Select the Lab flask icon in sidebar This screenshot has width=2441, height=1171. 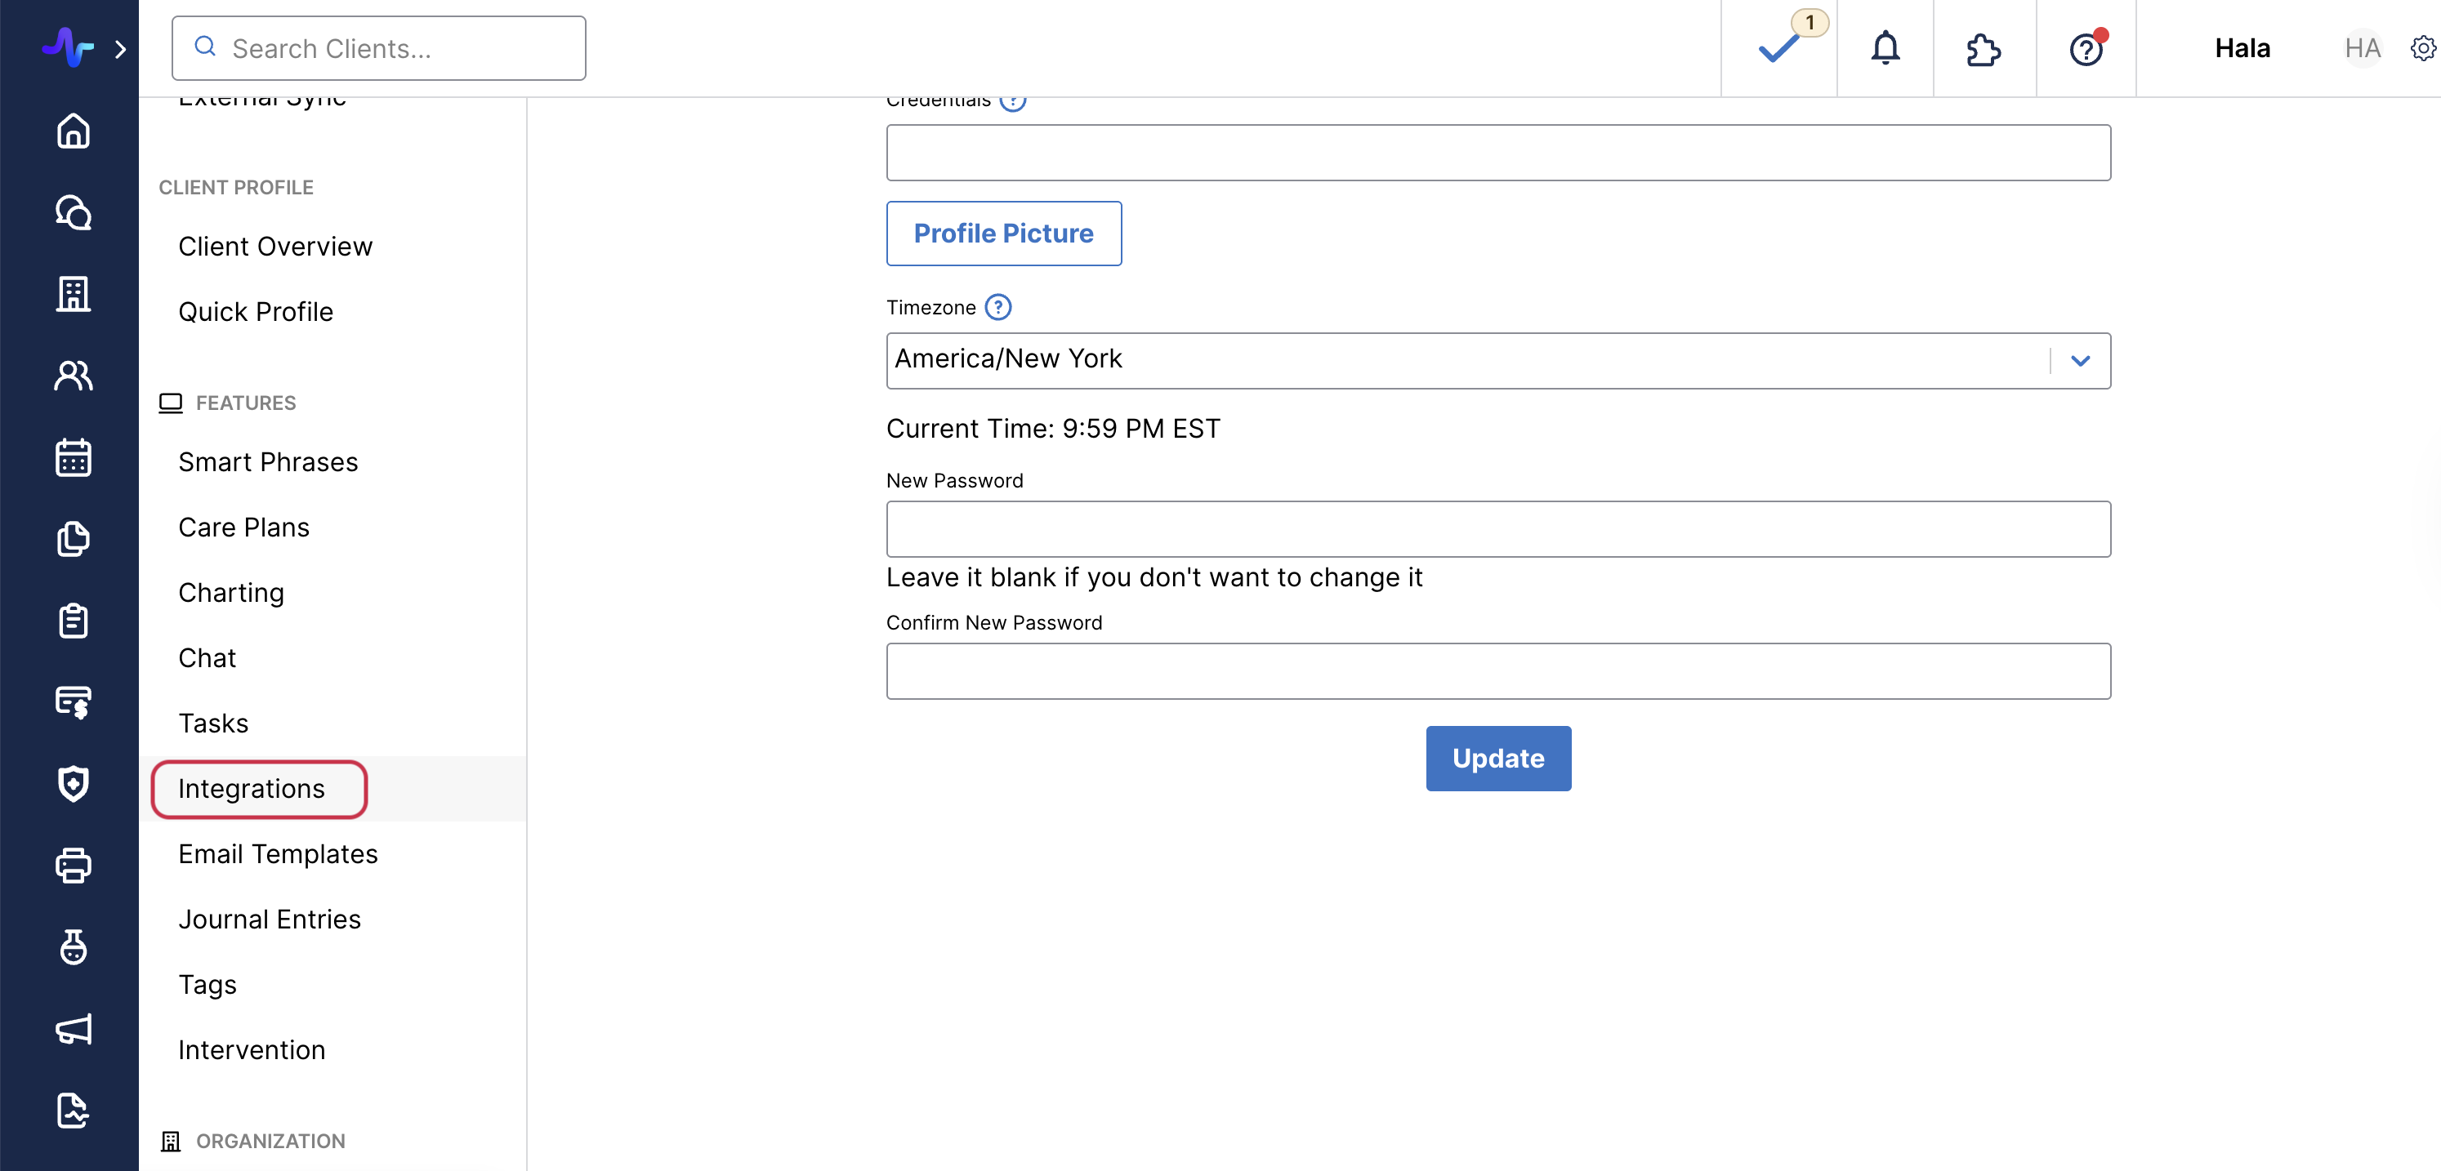point(73,948)
